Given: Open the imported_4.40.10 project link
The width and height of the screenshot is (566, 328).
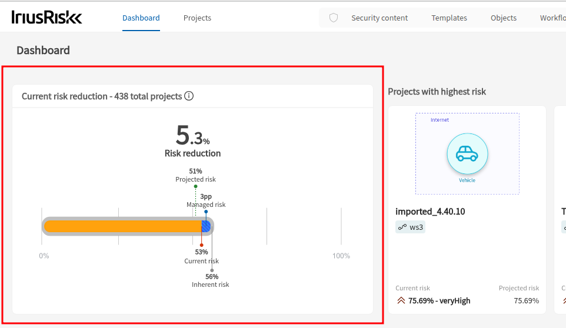Looking at the screenshot, I should [x=430, y=211].
